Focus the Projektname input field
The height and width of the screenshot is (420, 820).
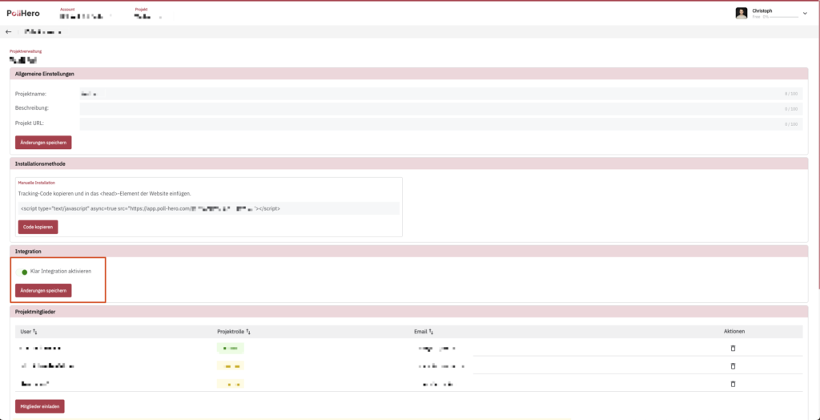tap(440, 94)
